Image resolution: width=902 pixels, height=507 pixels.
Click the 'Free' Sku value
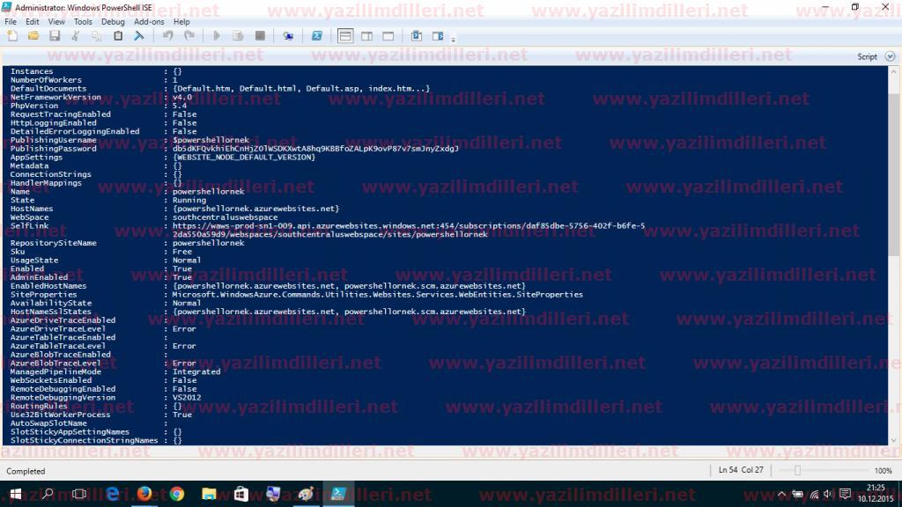(181, 252)
